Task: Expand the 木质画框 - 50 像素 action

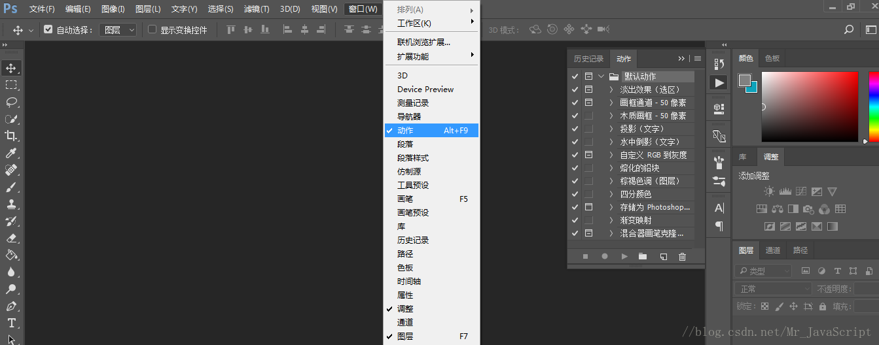Action: (x=611, y=116)
